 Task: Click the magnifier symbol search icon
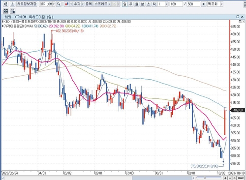(x=59, y=4)
